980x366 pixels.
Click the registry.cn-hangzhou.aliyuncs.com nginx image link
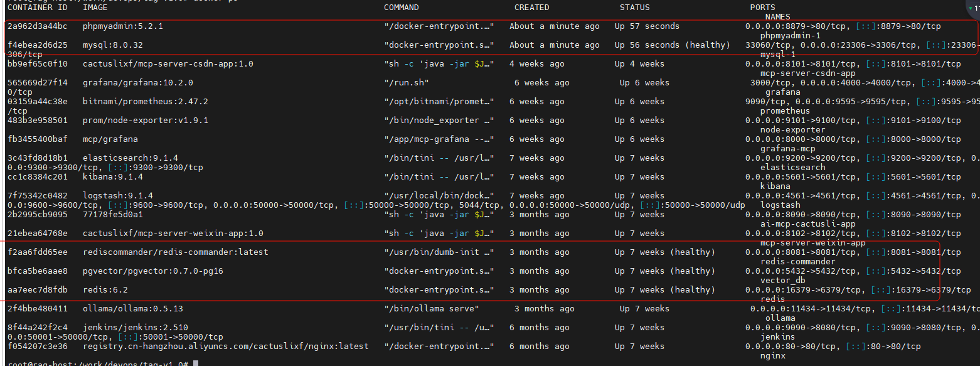coord(225,347)
